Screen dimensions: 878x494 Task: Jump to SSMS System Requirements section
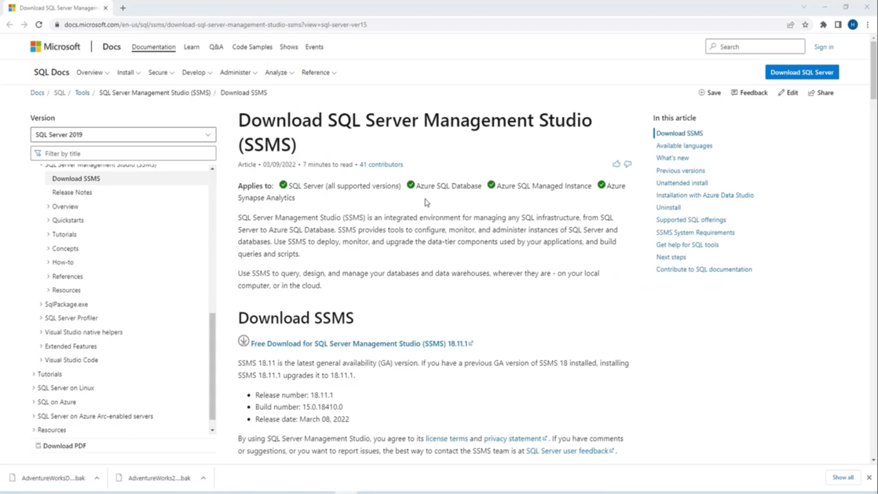click(x=696, y=233)
